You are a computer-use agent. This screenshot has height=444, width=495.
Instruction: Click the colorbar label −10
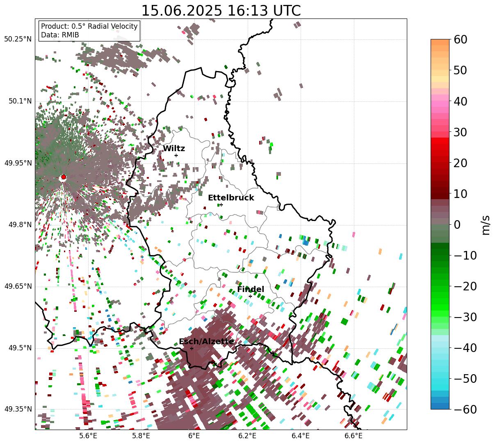coord(465,255)
